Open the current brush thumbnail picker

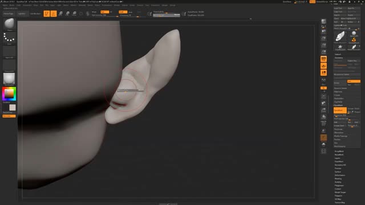pyautogui.click(x=9, y=24)
